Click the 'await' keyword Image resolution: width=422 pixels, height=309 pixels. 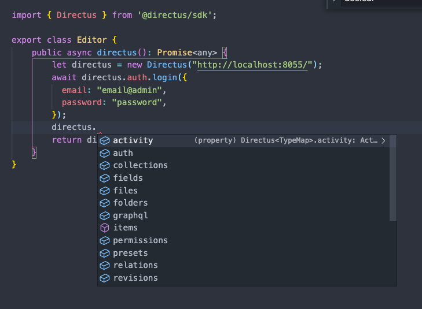point(64,77)
